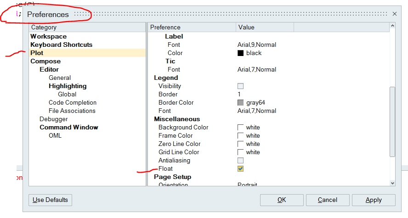Click the Zero Line Color white swatch

click(240, 144)
